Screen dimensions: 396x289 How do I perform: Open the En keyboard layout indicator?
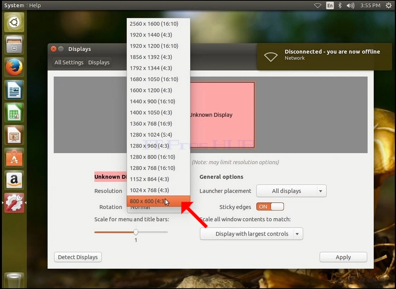(x=330, y=5)
